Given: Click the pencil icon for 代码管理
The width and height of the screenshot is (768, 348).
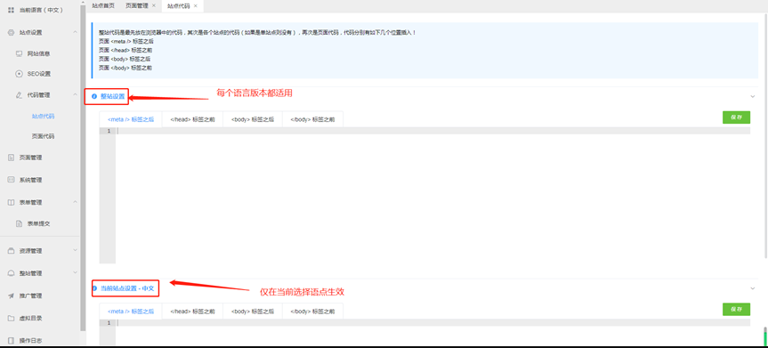Looking at the screenshot, I should [x=19, y=95].
